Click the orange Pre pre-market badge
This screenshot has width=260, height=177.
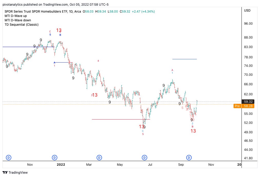pos(237,106)
